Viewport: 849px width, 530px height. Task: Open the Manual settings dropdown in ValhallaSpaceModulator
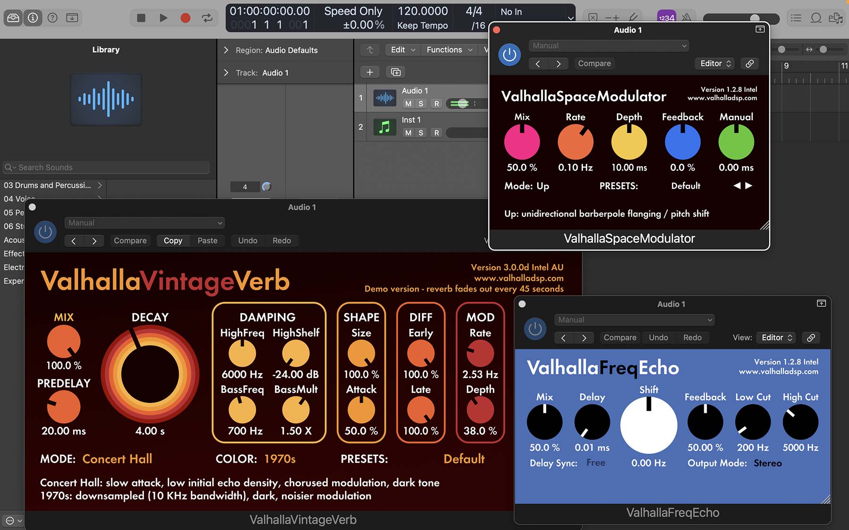[609, 46]
